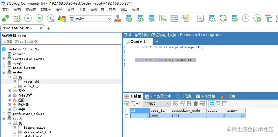The width and height of the screenshot is (278, 137).
Task: Click the red and blue window layout icon
Action: pos(268,18)
